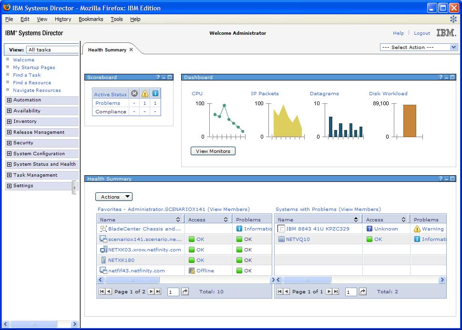Viewport: 462px width, 330px height.
Task: Minimize the Dashboard panel
Action: click(447, 78)
